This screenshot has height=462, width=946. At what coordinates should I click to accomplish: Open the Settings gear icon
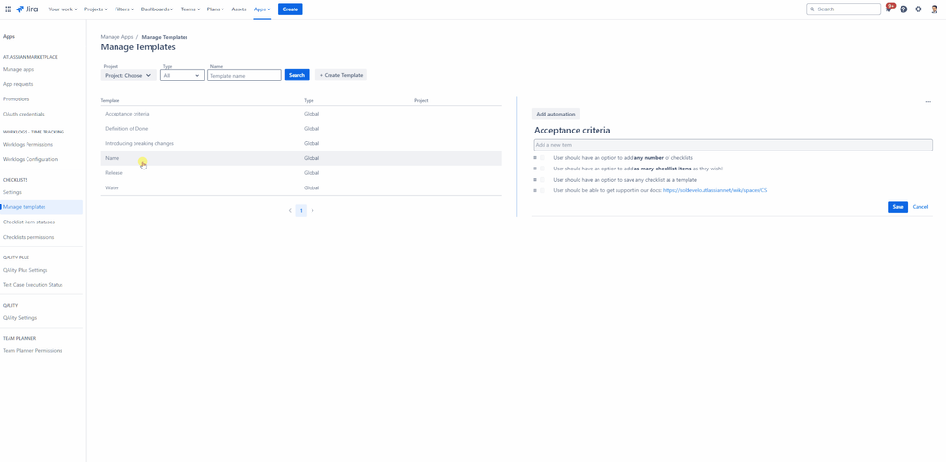coord(919,9)
